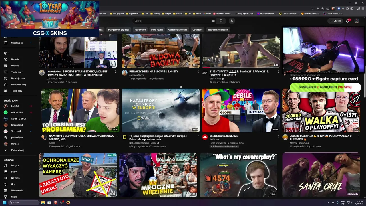Image resolution: width=366 pixels, height=206 pixels.
Task: Open the Santa Cruz mix thumbnail
Action: click(321, 175)
